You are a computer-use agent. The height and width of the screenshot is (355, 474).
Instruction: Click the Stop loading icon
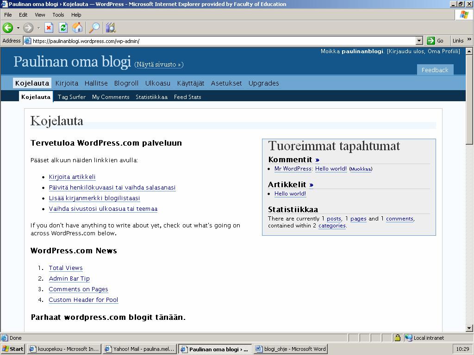pos(49,28)
